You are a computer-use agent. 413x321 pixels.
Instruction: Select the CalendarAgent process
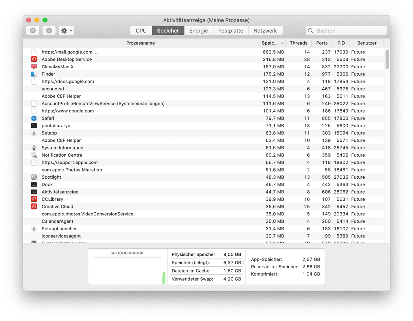[x=204, y=221]
